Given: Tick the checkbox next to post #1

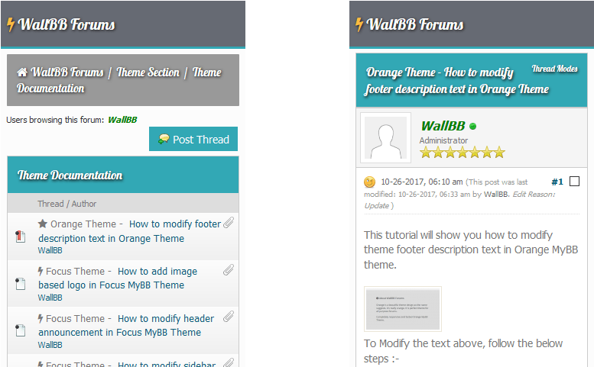Looking at the screenshot, I should tap(574, 182).
